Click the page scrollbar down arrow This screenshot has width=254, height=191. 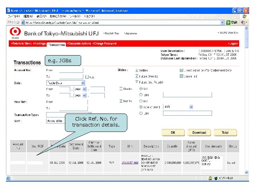pos(246,172)
